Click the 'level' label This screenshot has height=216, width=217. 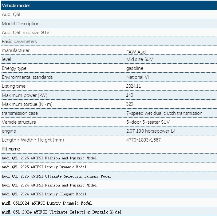click(x=6, y=59)
